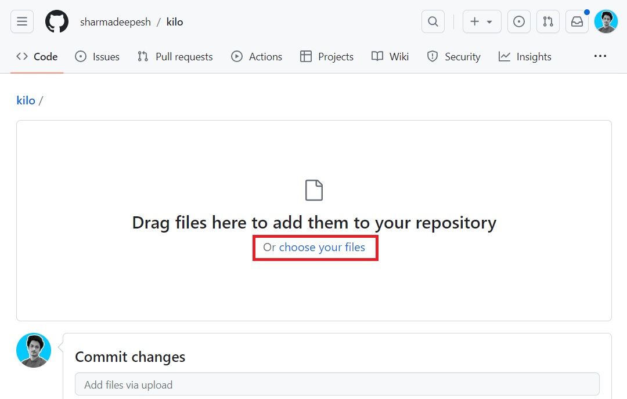The height and width of the screenshot is (399, 627).
Task: Open GitHub global navigation hamburger menu
Action: point(21,21)
